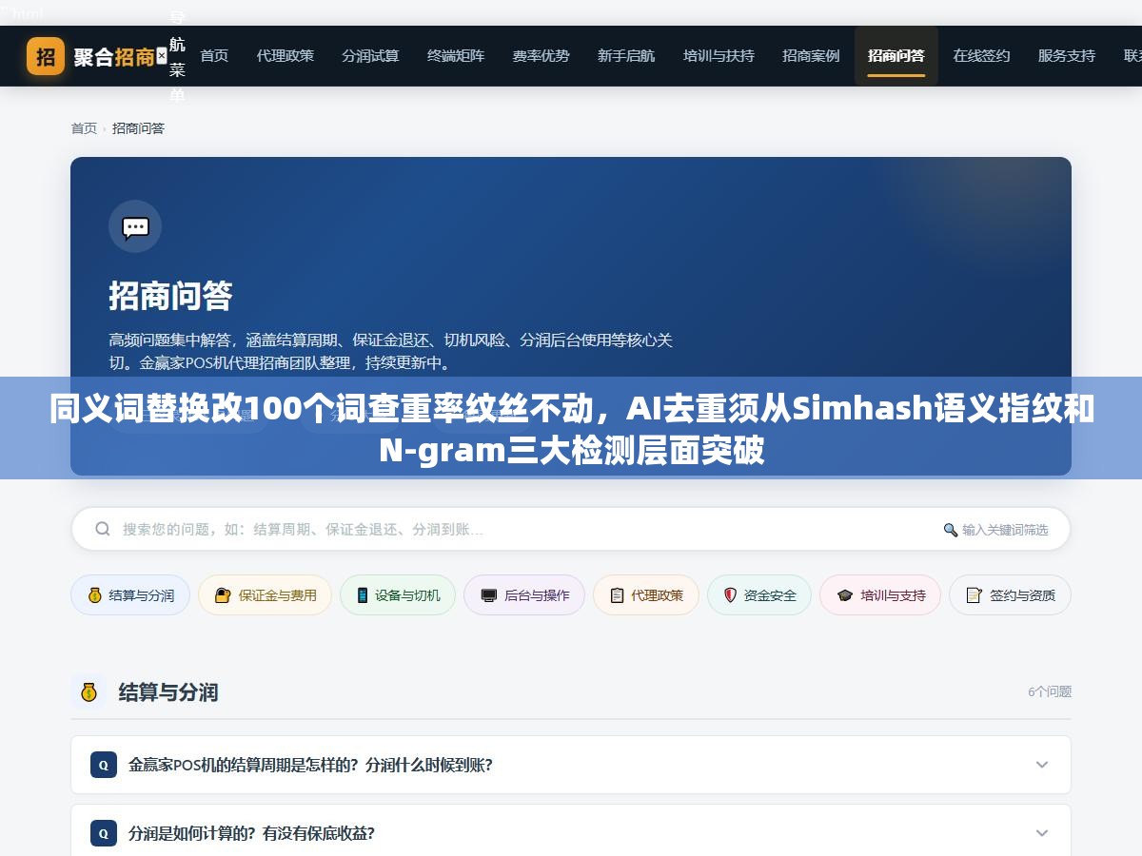Click the 招商问答 banner heading
Screen dimensions: 1142x856
coord(170,296)
